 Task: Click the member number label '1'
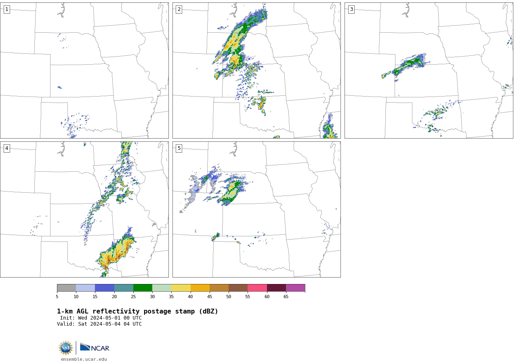[x=6, y=9]
